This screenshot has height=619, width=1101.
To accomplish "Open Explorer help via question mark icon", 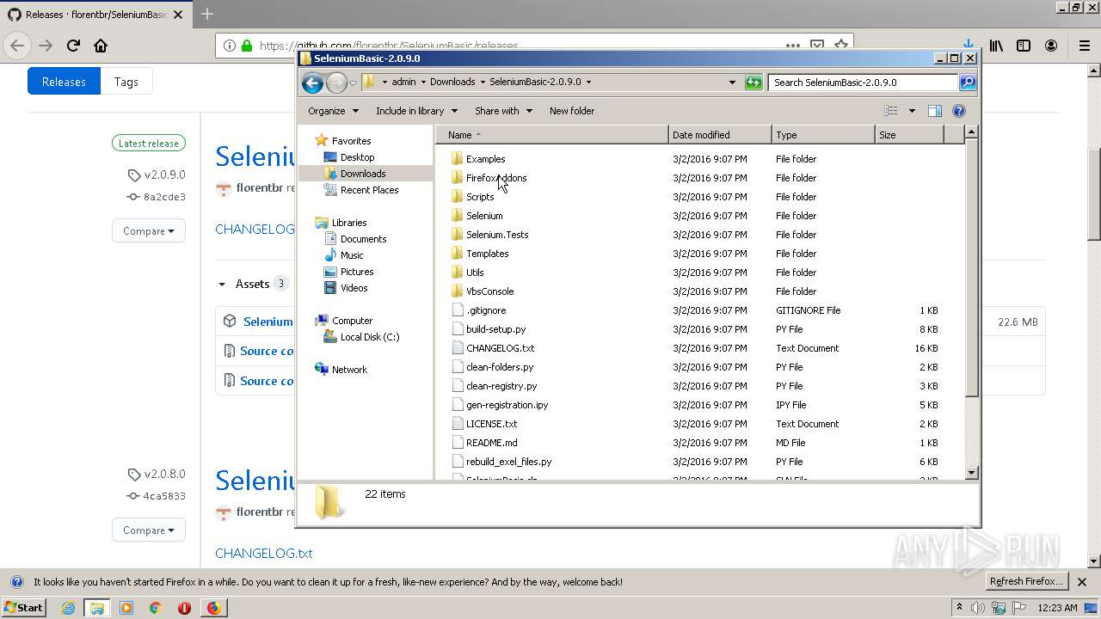I will 959,111.
